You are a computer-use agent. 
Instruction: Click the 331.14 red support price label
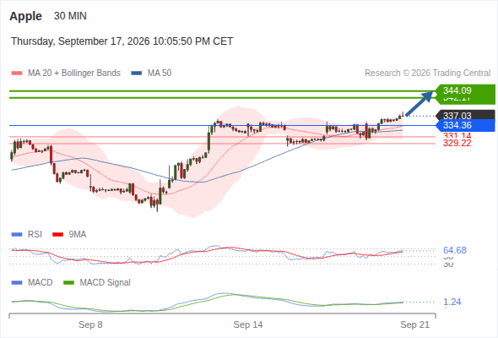point(457,136)
